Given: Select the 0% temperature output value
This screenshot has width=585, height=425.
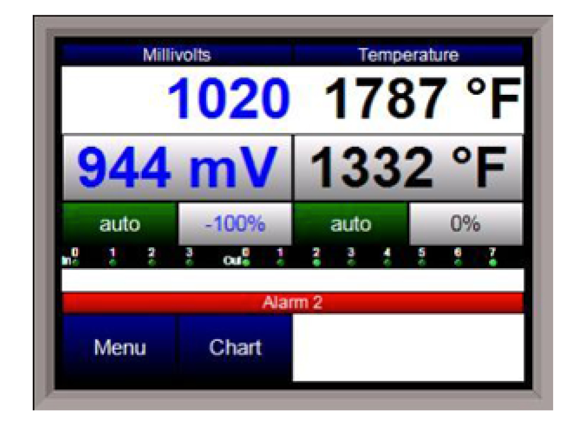Looking at the screenshot, I should pyautogui.click(x=466, y=224).
